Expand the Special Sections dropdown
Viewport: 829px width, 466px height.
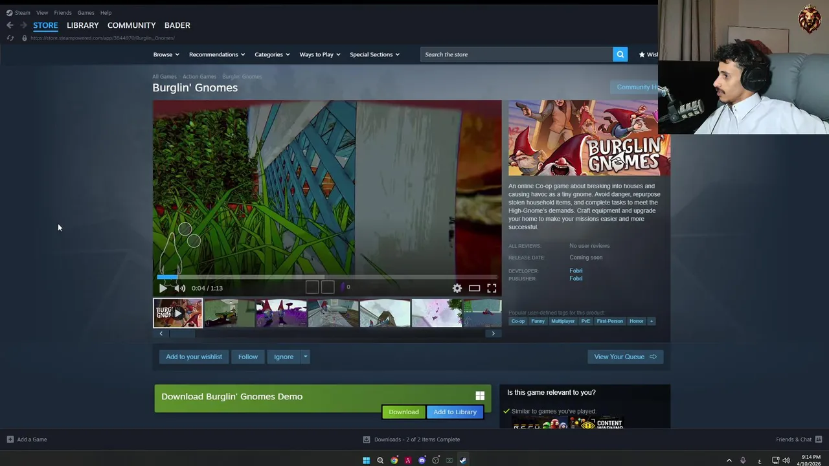tap(374, 54)
